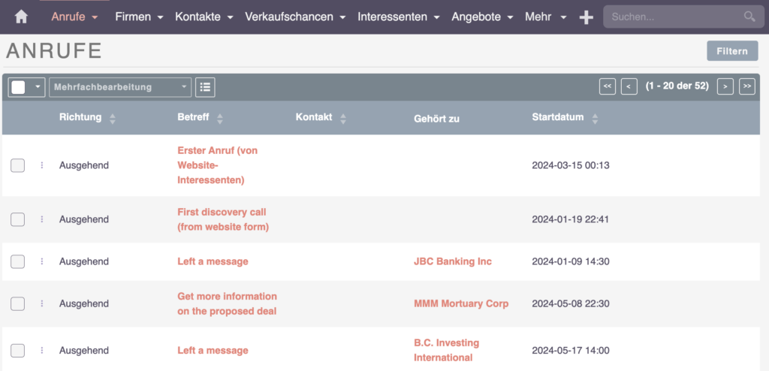Open the Mehrfachbearbeitung dropdown
Image resolution: width=769 pixels, height=371 pixels.
pos(120,87)
